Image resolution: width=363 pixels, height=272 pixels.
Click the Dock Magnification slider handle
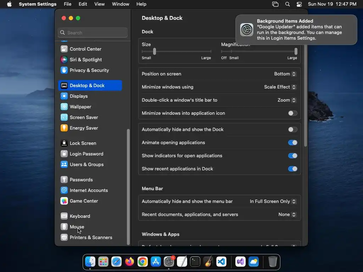pos(296,51)
